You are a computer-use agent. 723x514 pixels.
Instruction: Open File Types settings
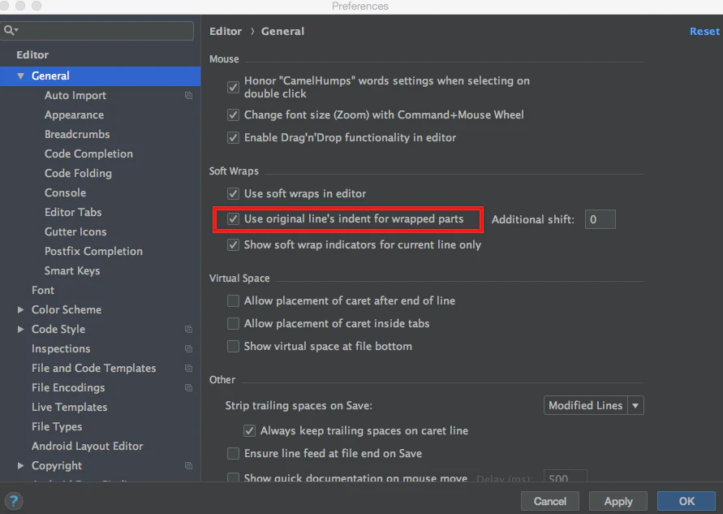click(x=57, y=427)
